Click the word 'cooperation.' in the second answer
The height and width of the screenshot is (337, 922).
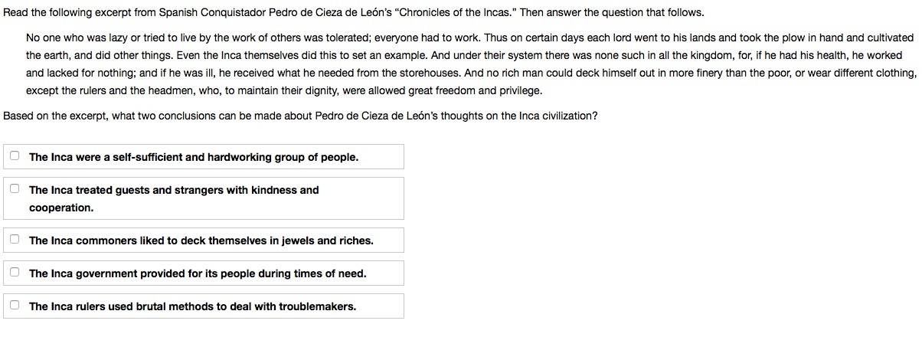[61, 208]
